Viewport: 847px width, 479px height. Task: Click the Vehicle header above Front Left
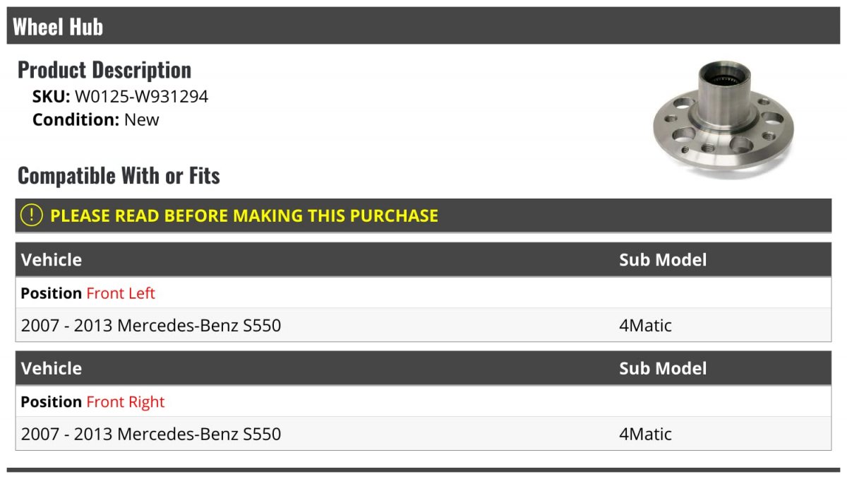coord(52,259)
